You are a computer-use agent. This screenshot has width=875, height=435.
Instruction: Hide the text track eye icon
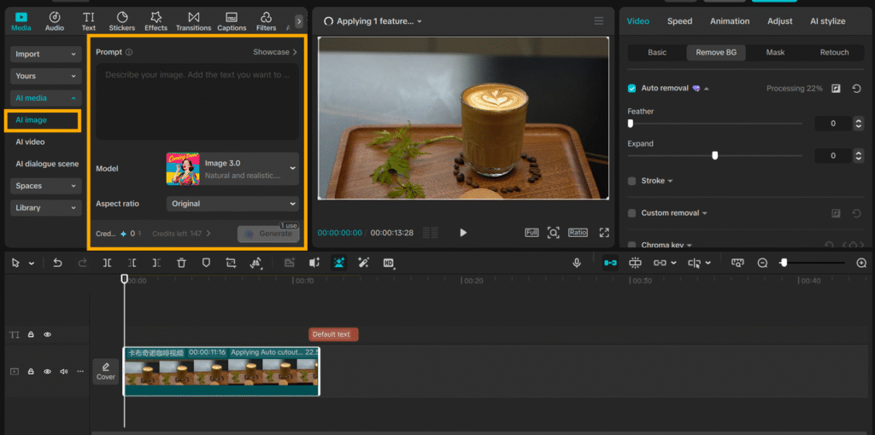(48, 334)
